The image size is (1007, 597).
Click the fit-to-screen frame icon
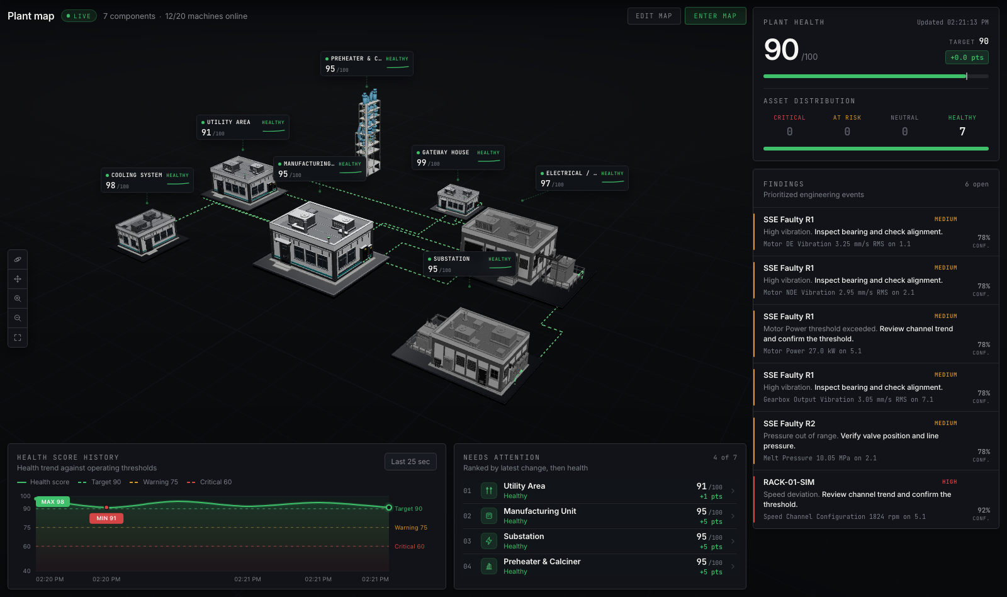tap(18, 338)
